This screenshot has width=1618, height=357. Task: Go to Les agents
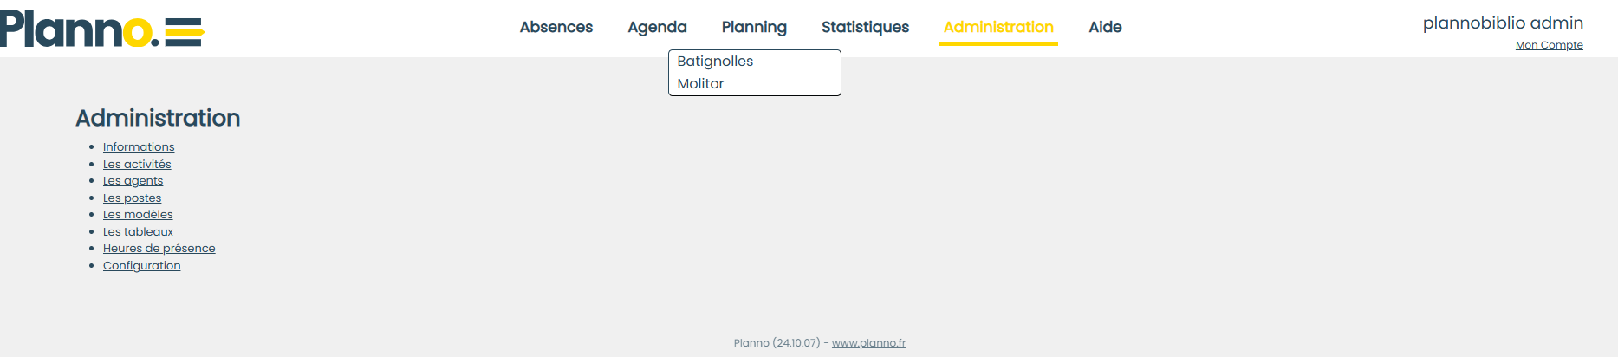point(133,181)
